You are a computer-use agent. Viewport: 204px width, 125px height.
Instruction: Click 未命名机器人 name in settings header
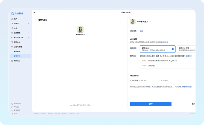coord(142,21)
